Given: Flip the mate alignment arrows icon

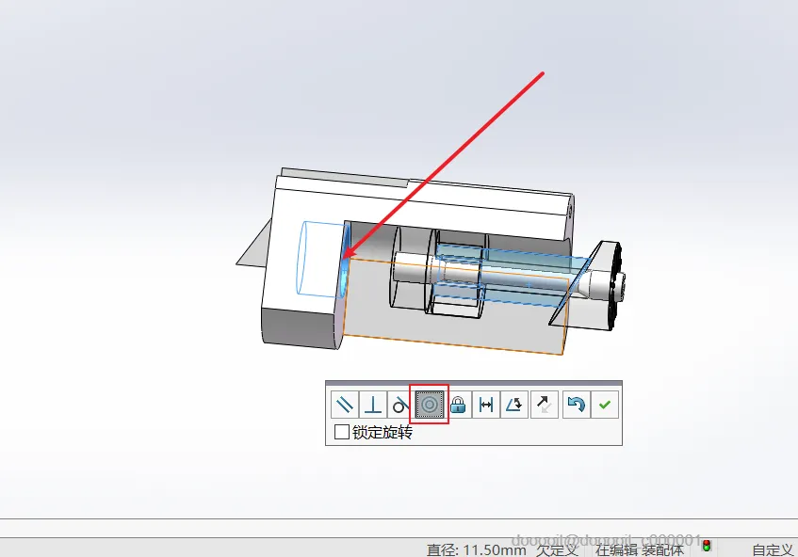Looking at the screenshot, I should click(x=544, y=405).
